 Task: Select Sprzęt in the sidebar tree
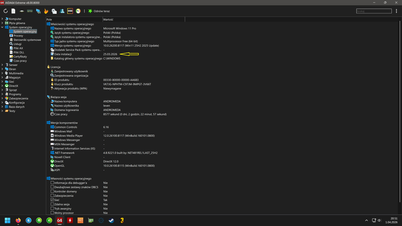(13, 90)
